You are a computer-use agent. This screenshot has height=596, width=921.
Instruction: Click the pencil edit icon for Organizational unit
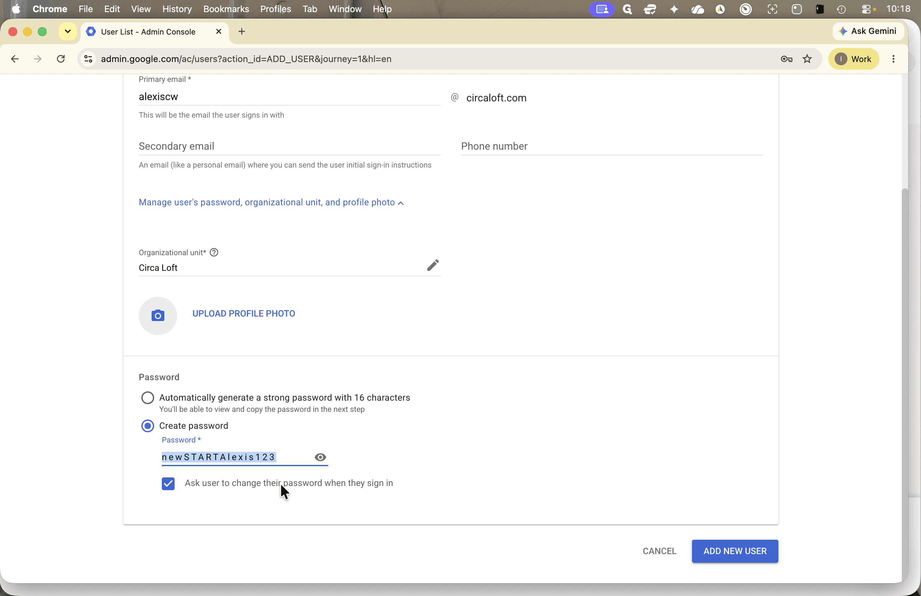433,265
